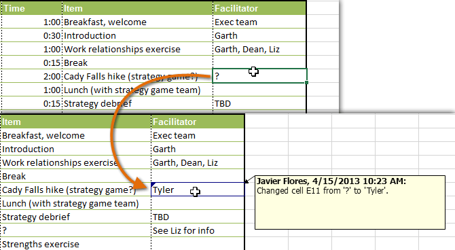
Task: Select 'Work relationships exercise' in the lower table
Action: pos(76,163)
